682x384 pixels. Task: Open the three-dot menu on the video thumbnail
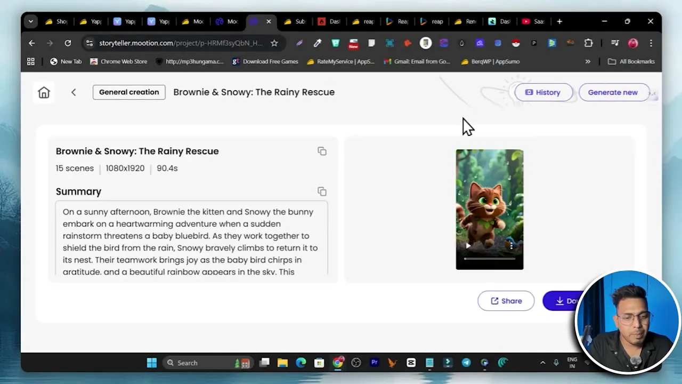(510, 246)
